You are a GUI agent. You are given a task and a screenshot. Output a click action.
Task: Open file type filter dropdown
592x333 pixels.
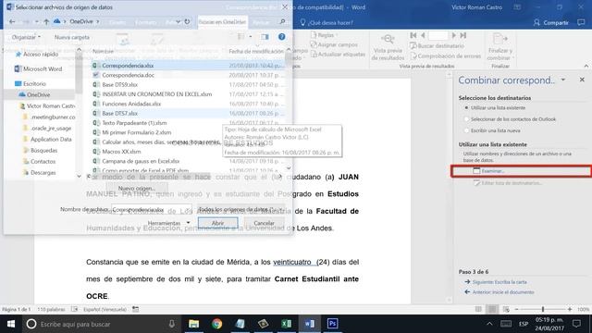click(x=240, y=209)
